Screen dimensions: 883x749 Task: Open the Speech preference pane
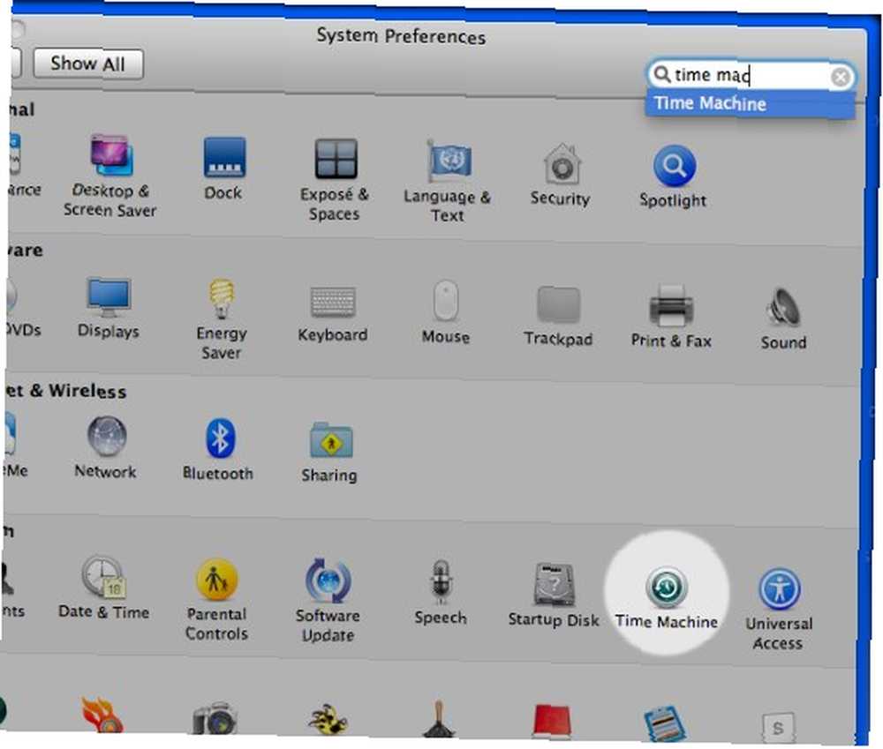pyautogui.click(x=441, y=593)
